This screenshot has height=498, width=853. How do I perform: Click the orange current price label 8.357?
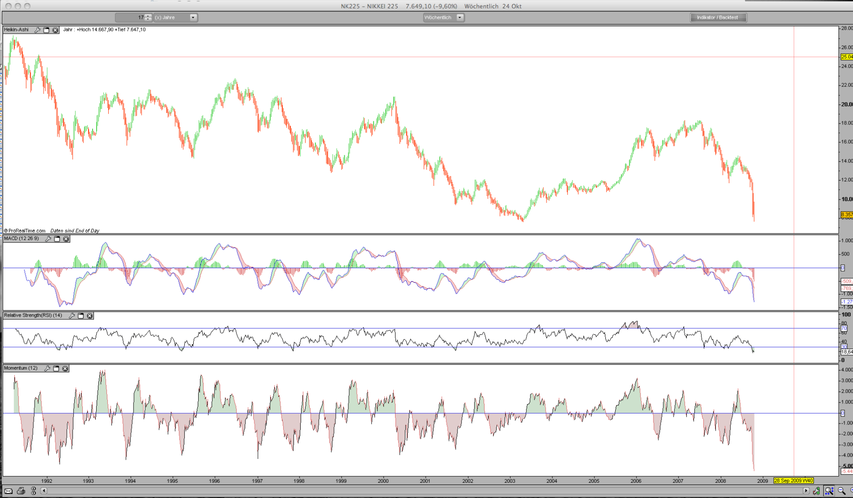pyautogui.click(x=847, y=215)
